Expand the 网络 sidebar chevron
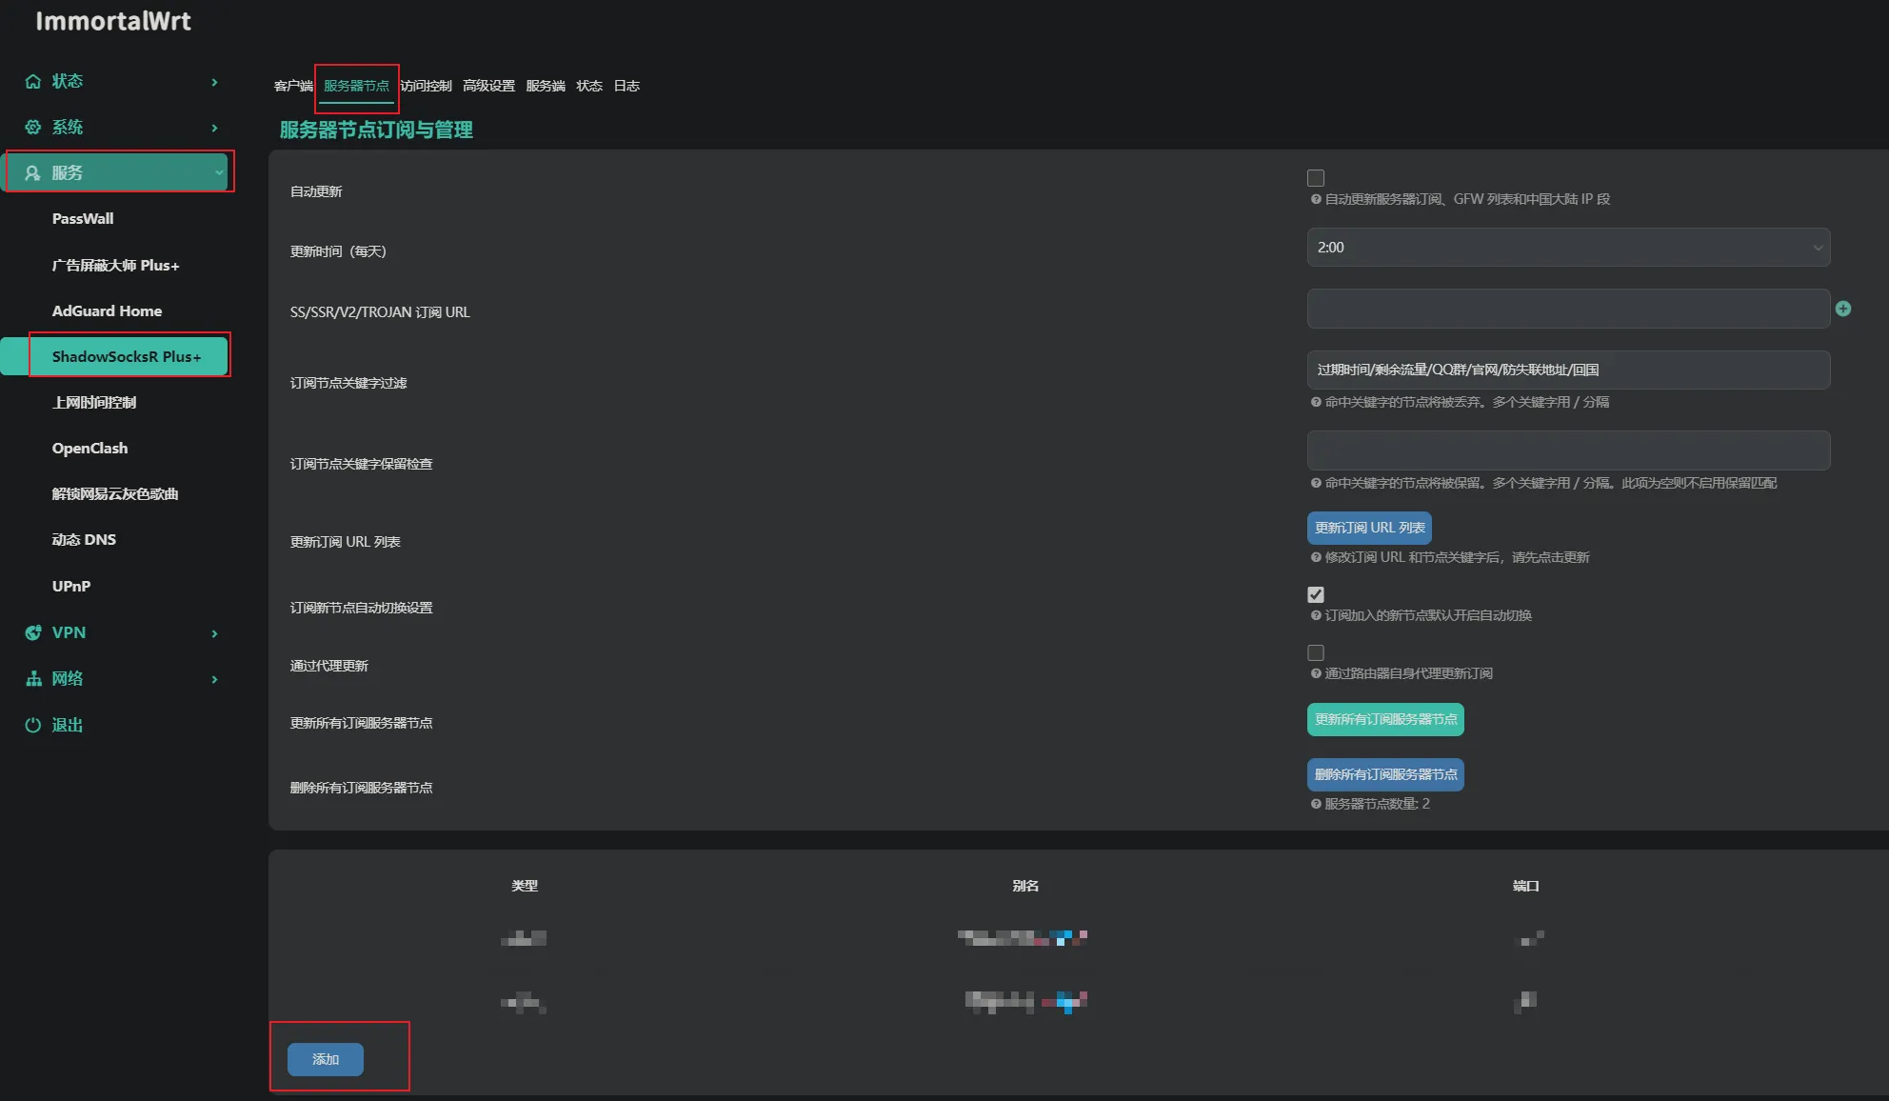Image resolution: width=1889 pixels, height=1101 pixels. [214, 679]
